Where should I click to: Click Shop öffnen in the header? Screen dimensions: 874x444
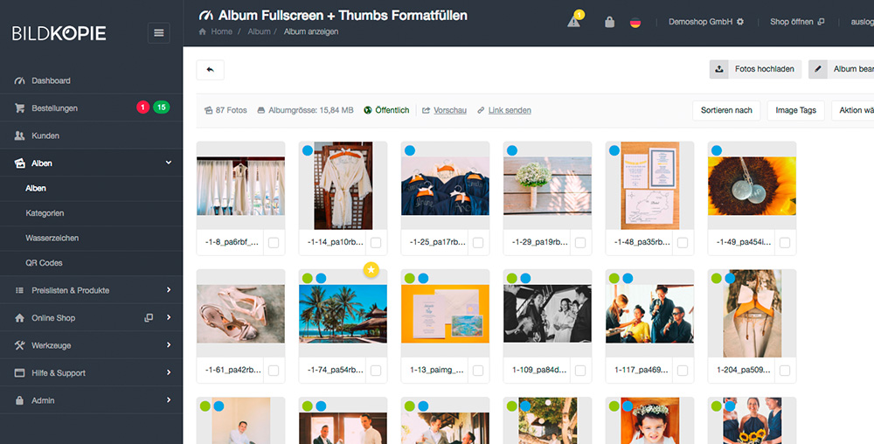pyautogui.click(x=797, y=22)
